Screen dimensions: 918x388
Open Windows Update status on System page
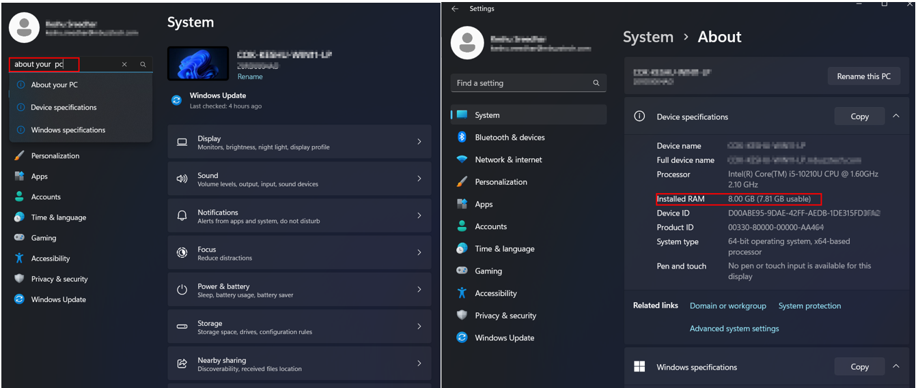pyautogui.click(x=217, y=100)
